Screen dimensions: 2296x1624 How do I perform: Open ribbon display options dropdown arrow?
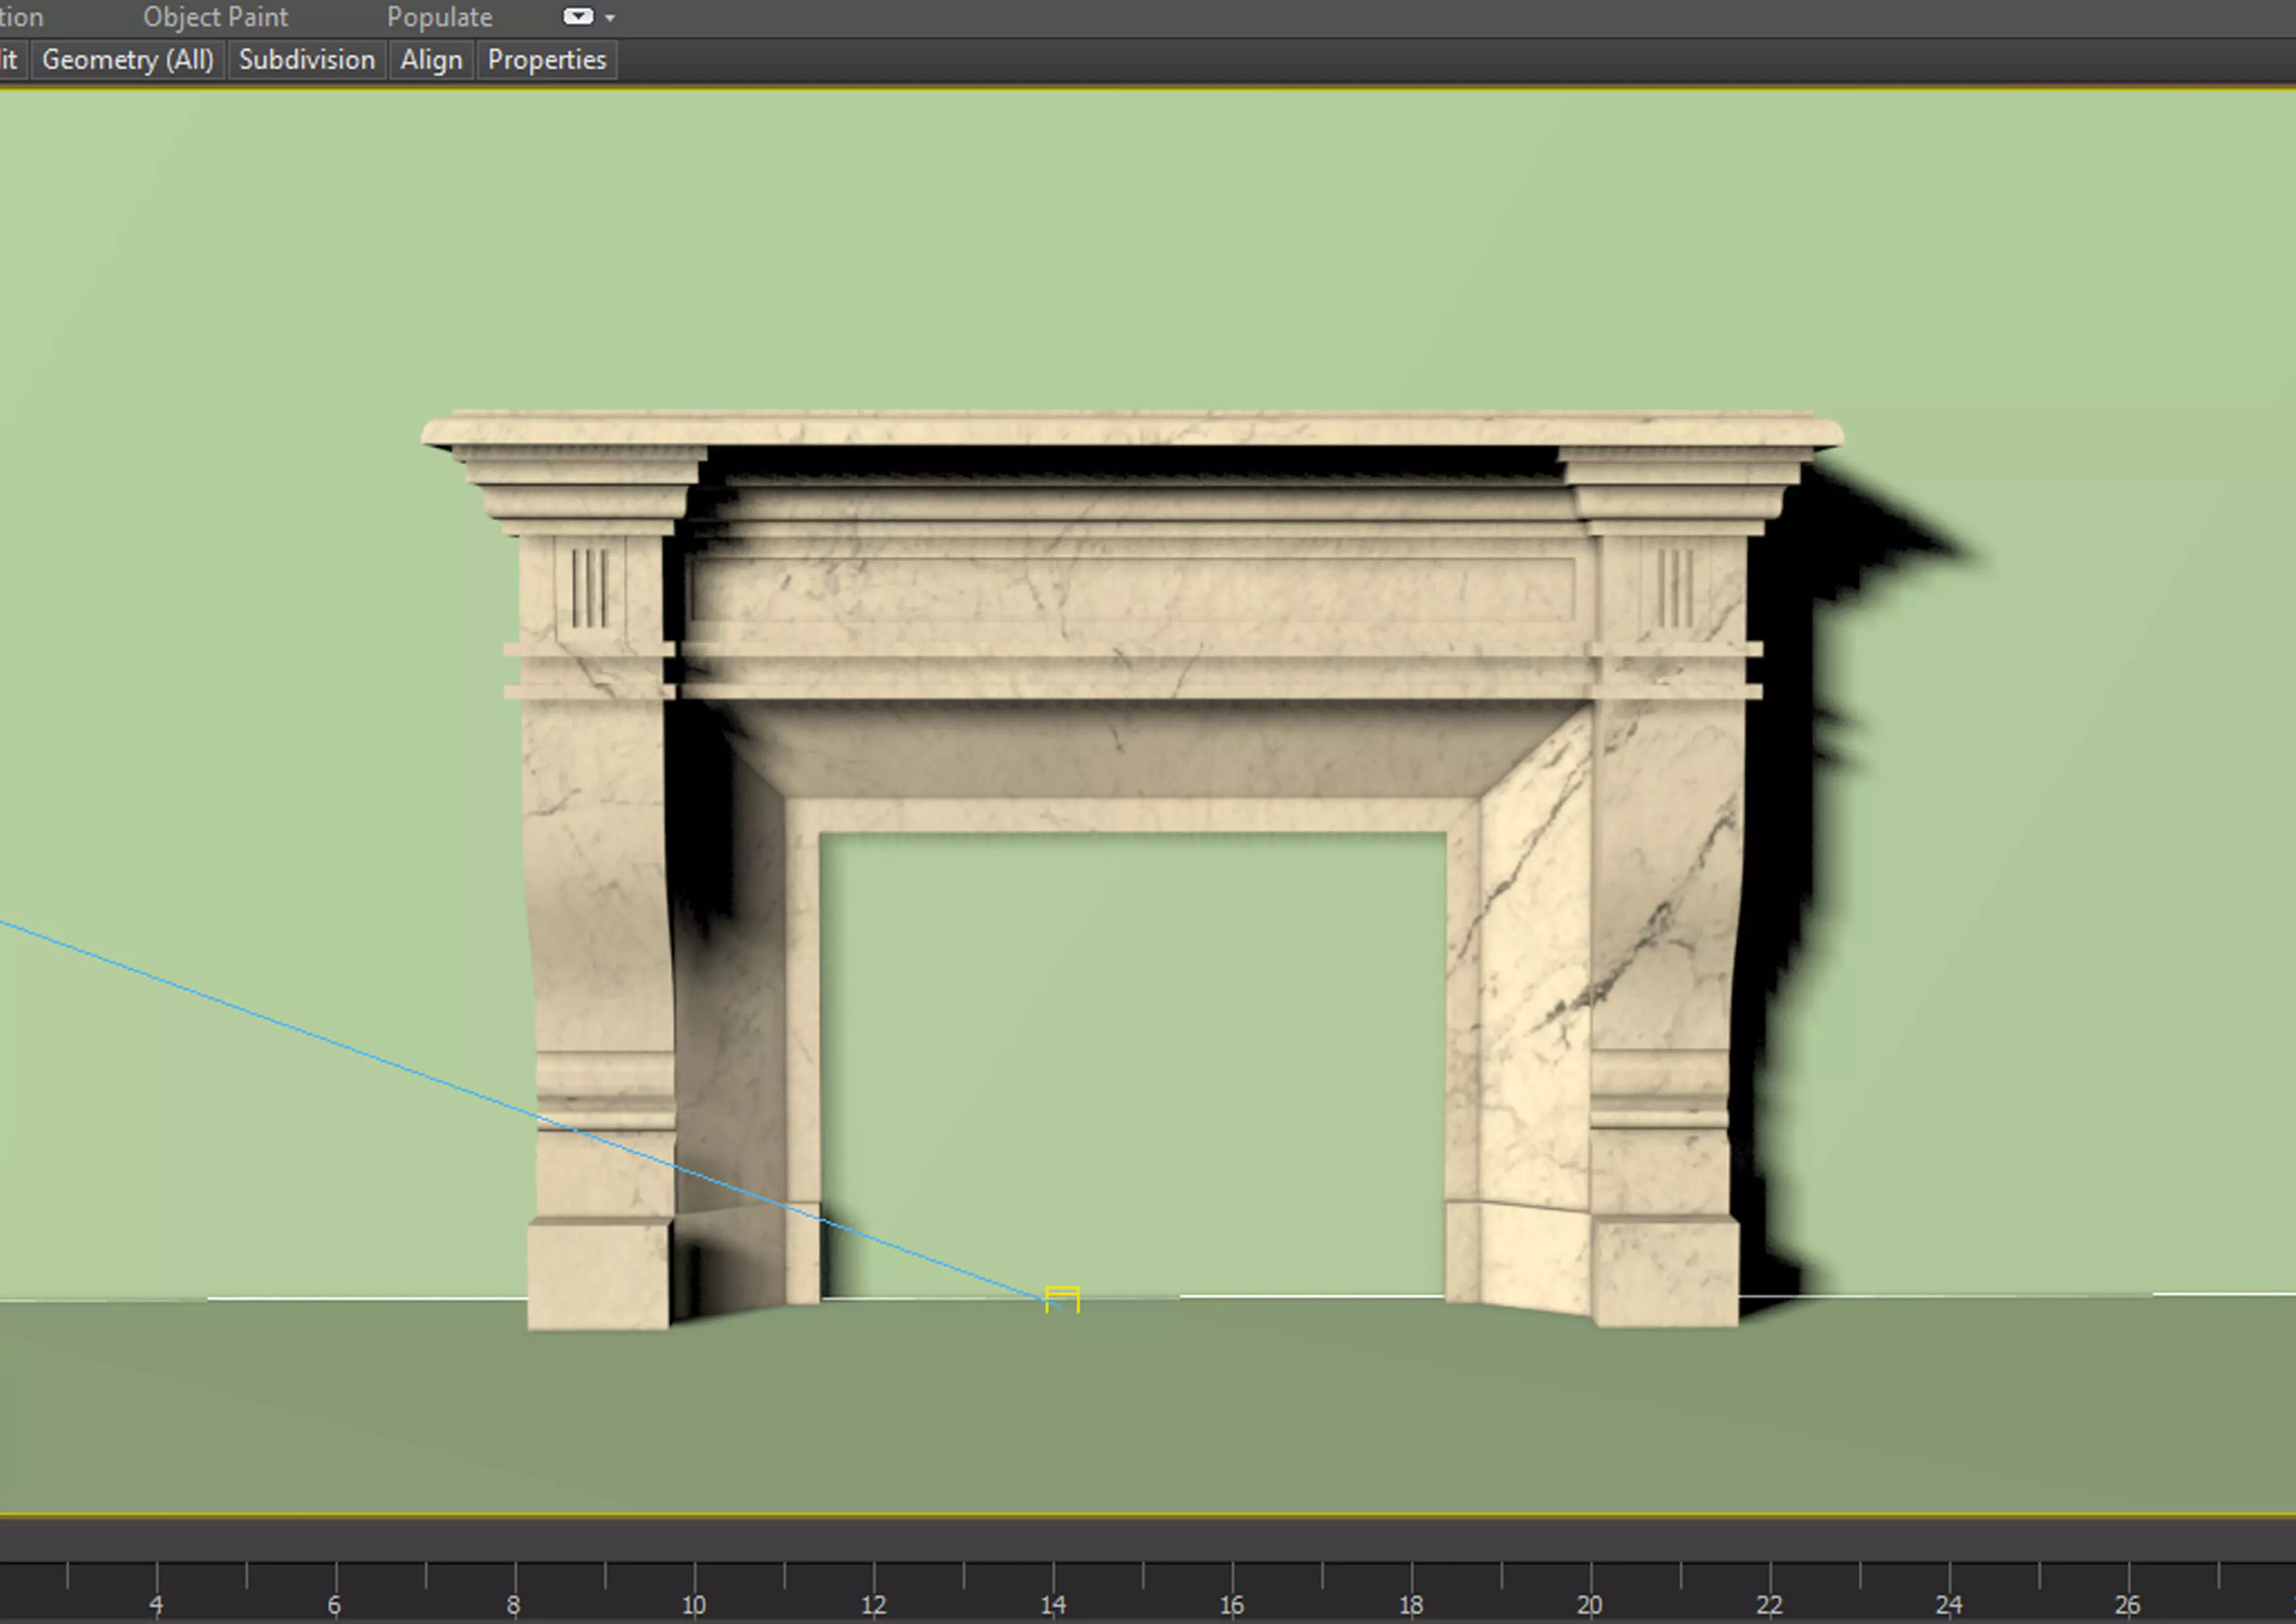pyautogui.click(x=610, y=18)
